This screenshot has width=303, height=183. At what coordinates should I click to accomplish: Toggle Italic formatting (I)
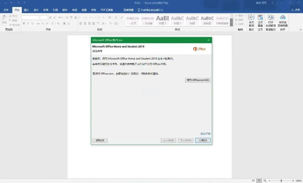click(28, 23)
